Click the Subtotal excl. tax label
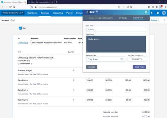Viewport: 167px width, 118px height. (x=111, y=112)
